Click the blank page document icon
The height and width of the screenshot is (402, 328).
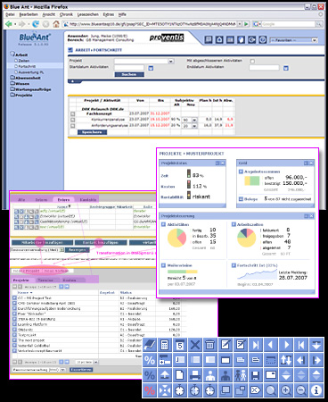(180, 375)
